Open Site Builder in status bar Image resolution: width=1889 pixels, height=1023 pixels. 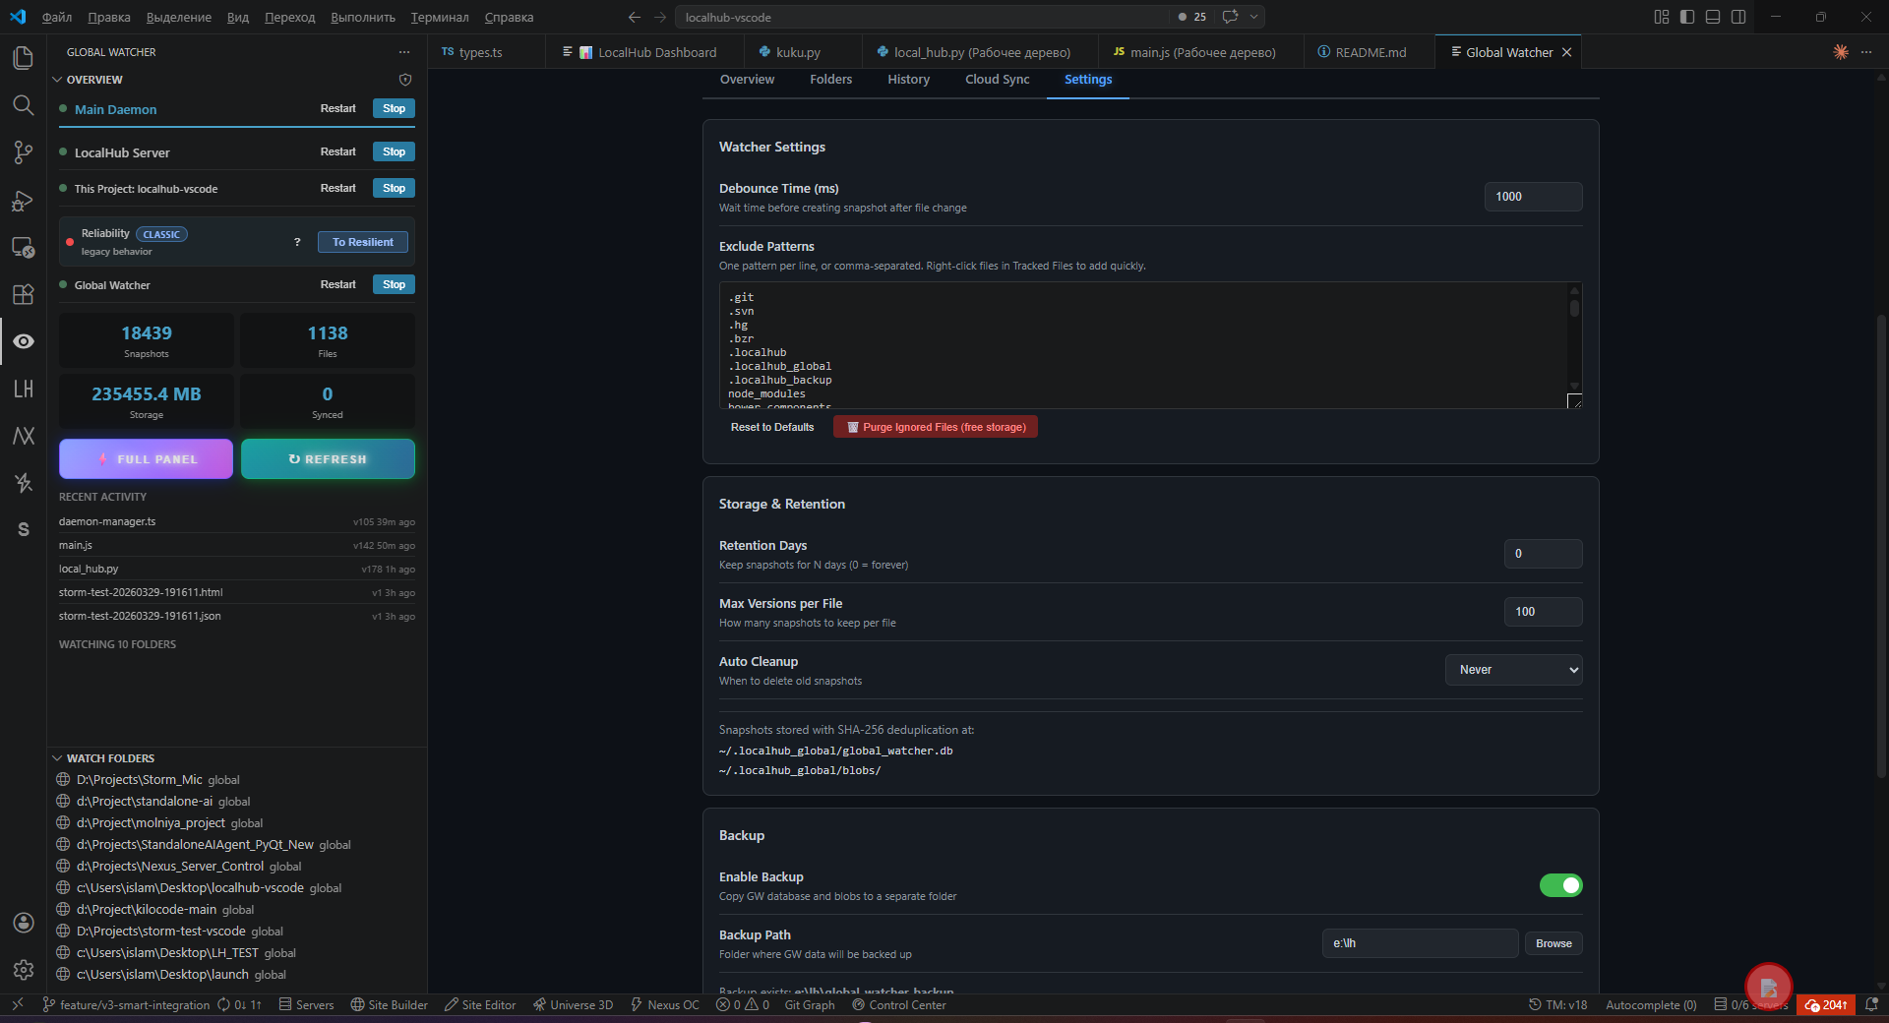click(389, 1004)
